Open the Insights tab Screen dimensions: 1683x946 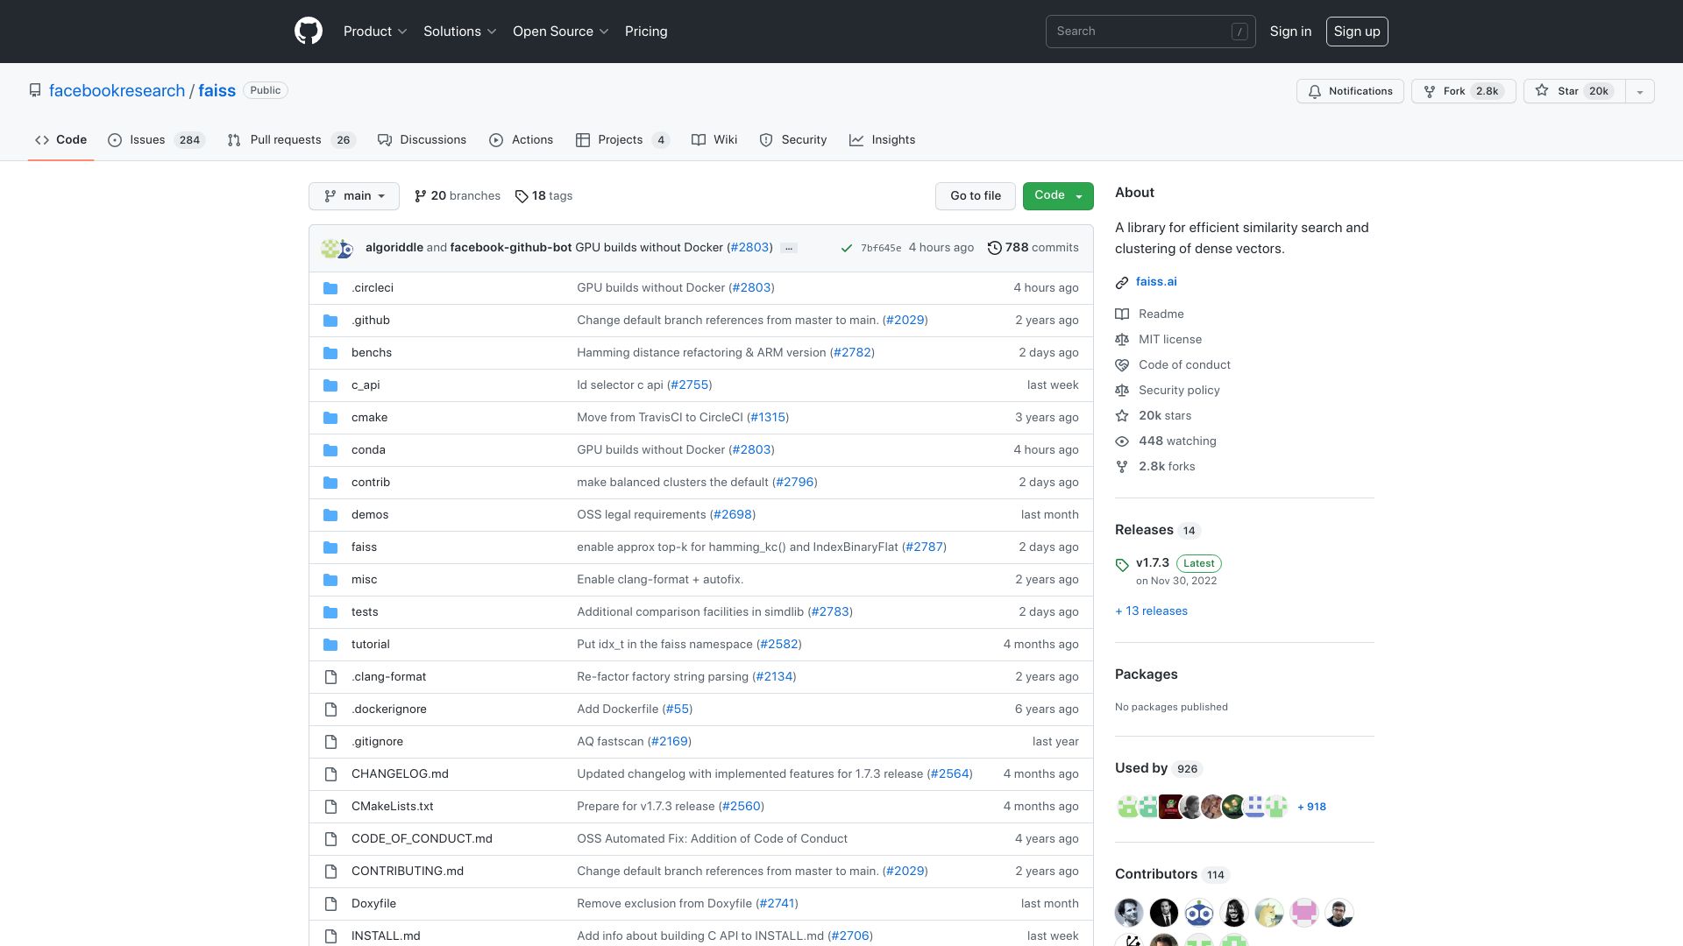(883, 140)
